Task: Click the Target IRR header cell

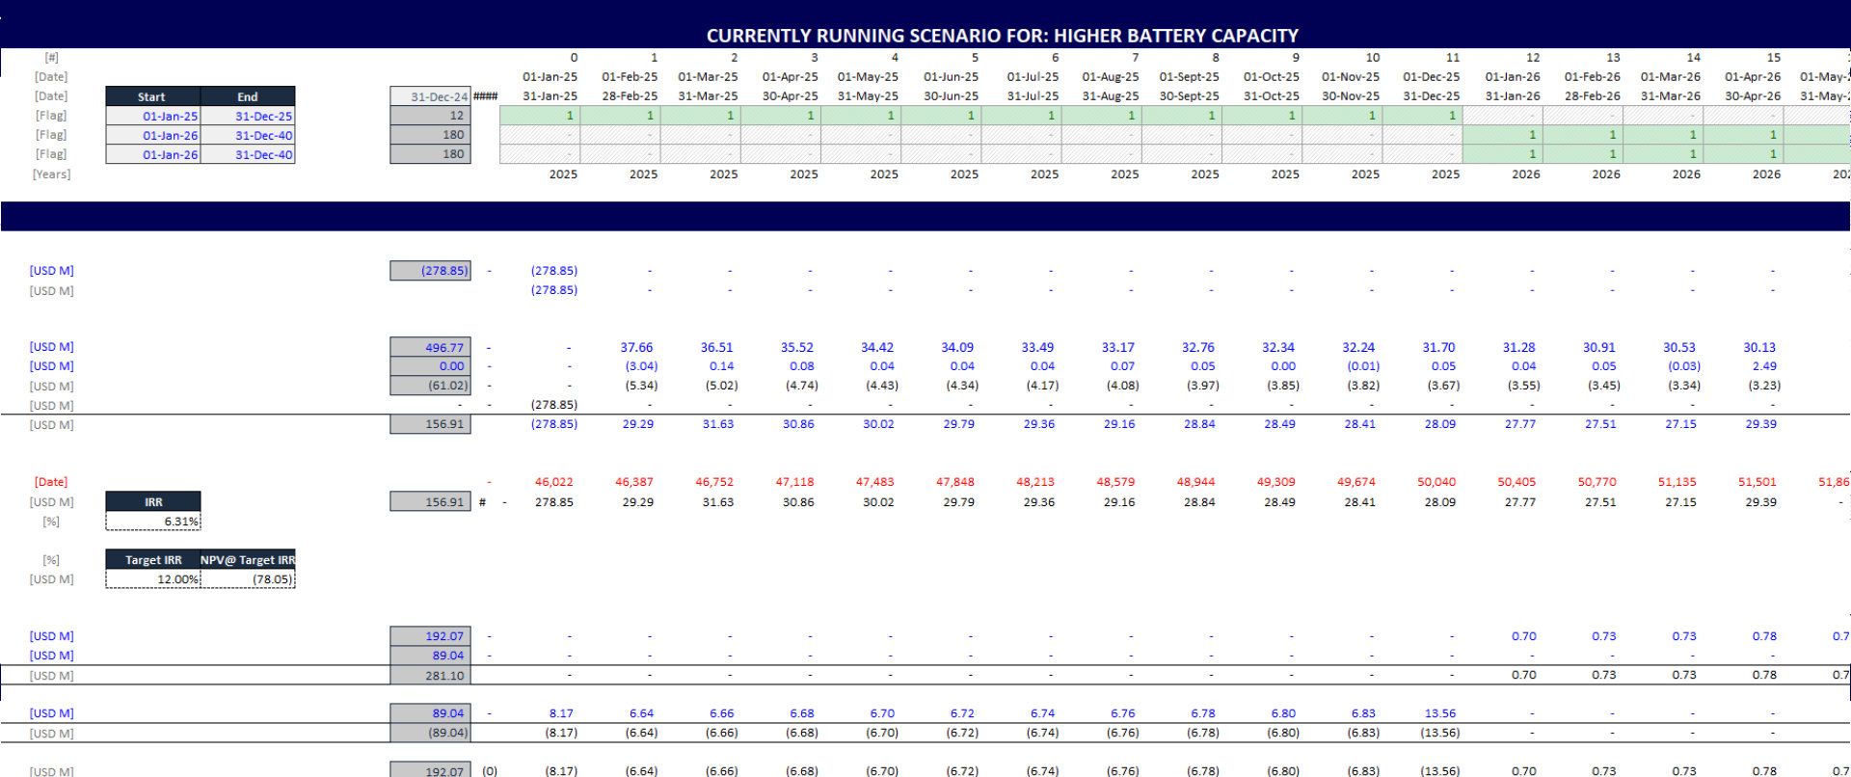Action: tap(153, 559)
